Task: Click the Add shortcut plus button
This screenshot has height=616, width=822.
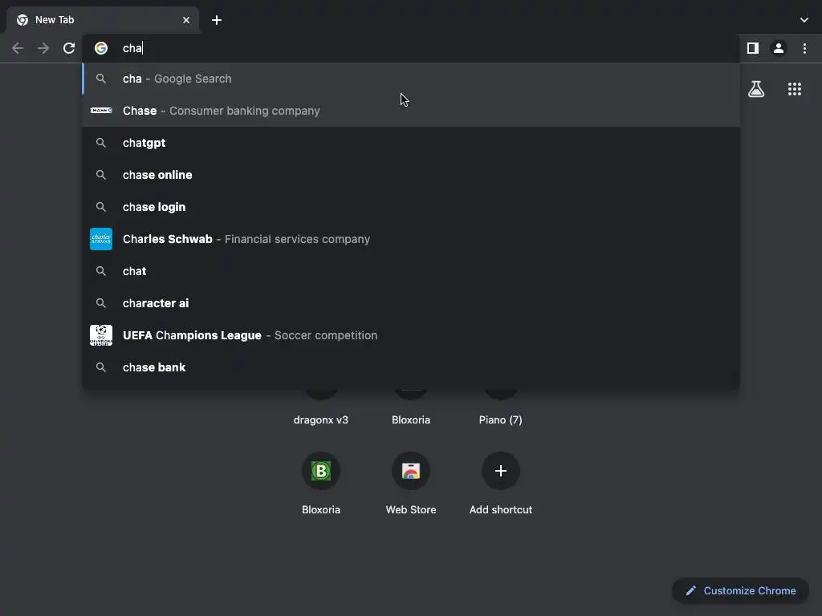Action: coord(501,471)
